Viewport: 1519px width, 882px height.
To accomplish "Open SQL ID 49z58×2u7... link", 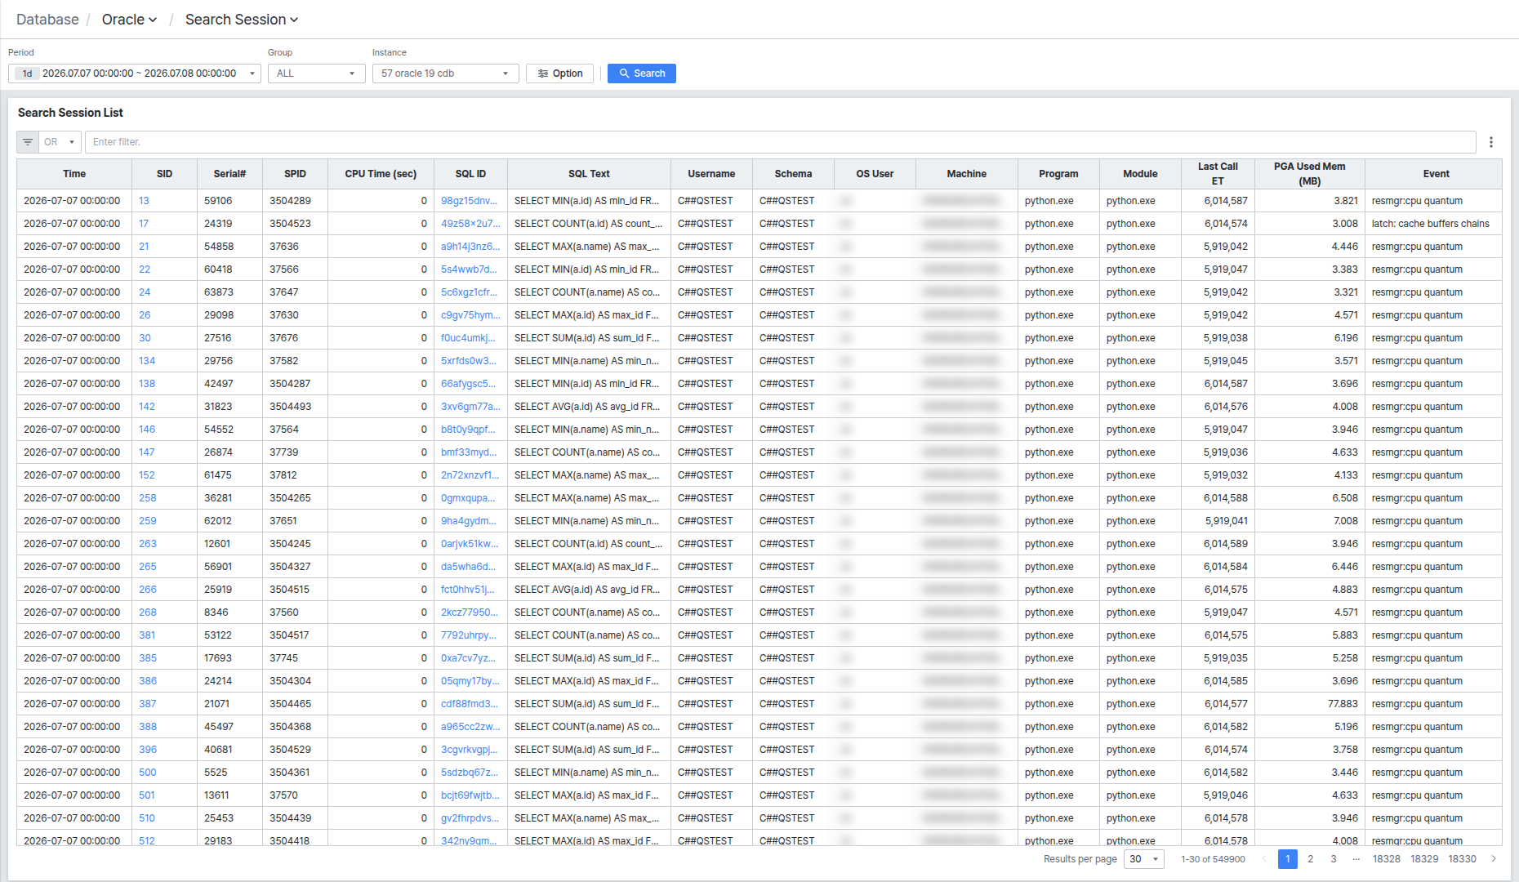I will (470, 224).
